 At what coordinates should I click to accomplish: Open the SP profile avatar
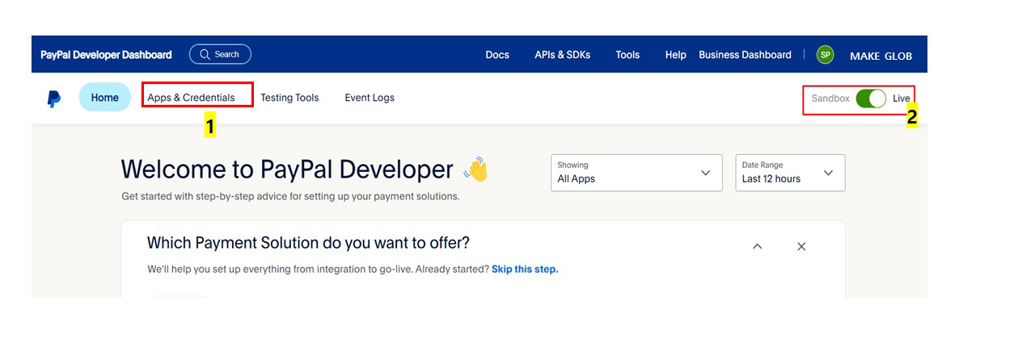[x=825, y=55]
